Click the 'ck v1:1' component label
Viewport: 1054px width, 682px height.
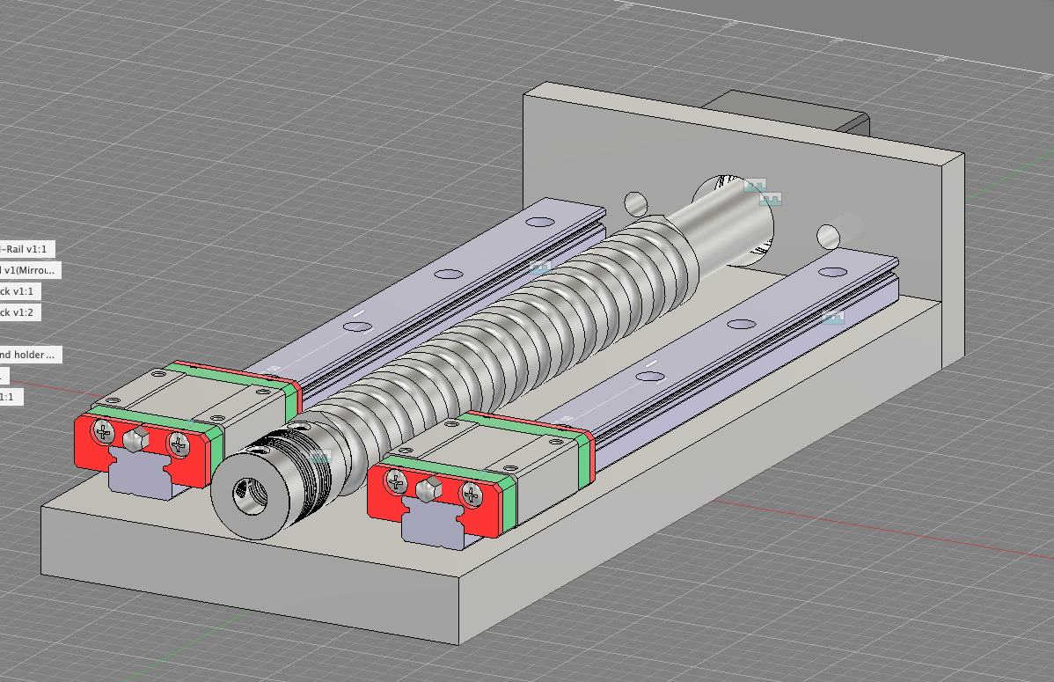[20, 291]
